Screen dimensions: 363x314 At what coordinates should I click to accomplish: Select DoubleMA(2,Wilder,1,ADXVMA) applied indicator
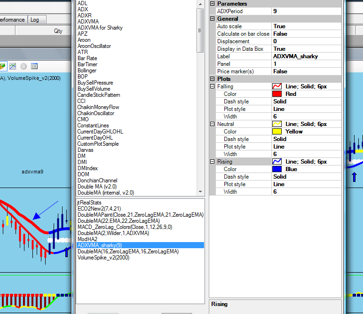point(113,233)
